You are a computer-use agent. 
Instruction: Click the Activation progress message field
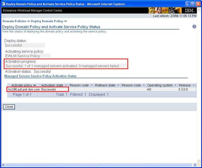click(66, 66)
